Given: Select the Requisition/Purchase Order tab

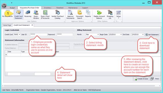Looking at the screenshot, I should tap(29, 8).
